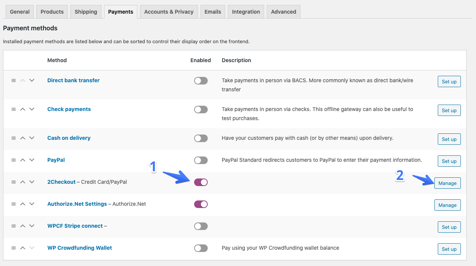The width and height of the screenshot is (476, 266).
Task: Move WP Crowdfunding Wallet up with arrow
Action: point(23,248)
